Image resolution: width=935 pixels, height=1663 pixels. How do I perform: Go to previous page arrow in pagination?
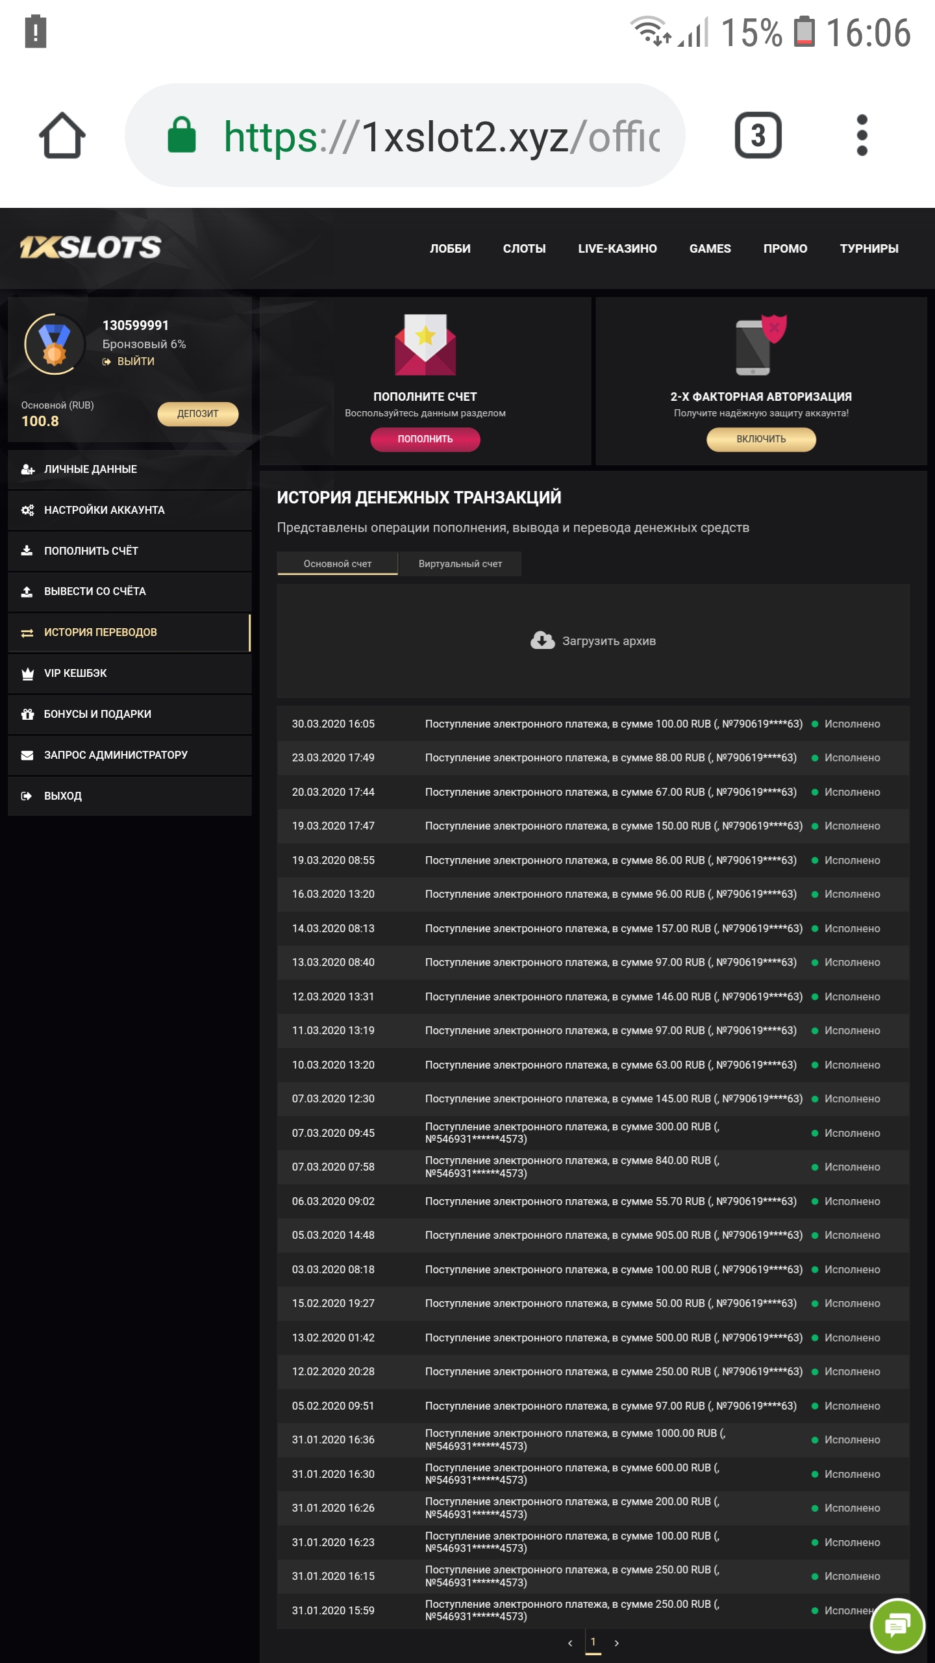click(570, 1644)
